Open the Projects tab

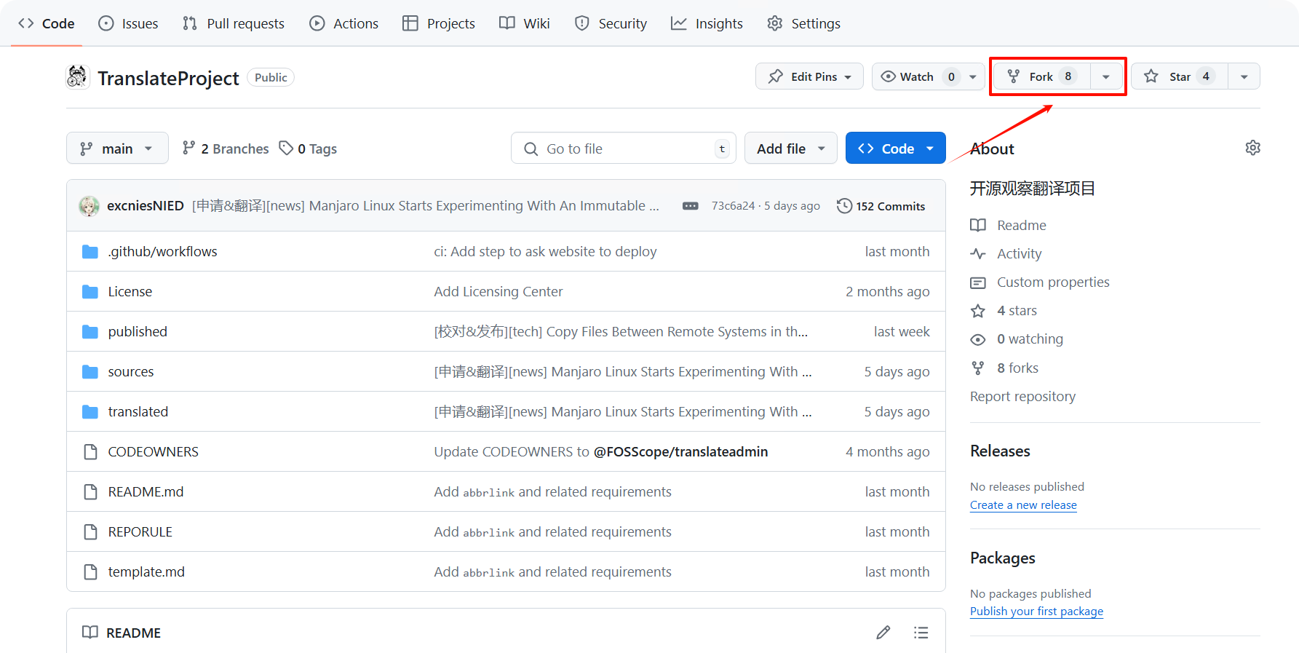tap(439, 23)
